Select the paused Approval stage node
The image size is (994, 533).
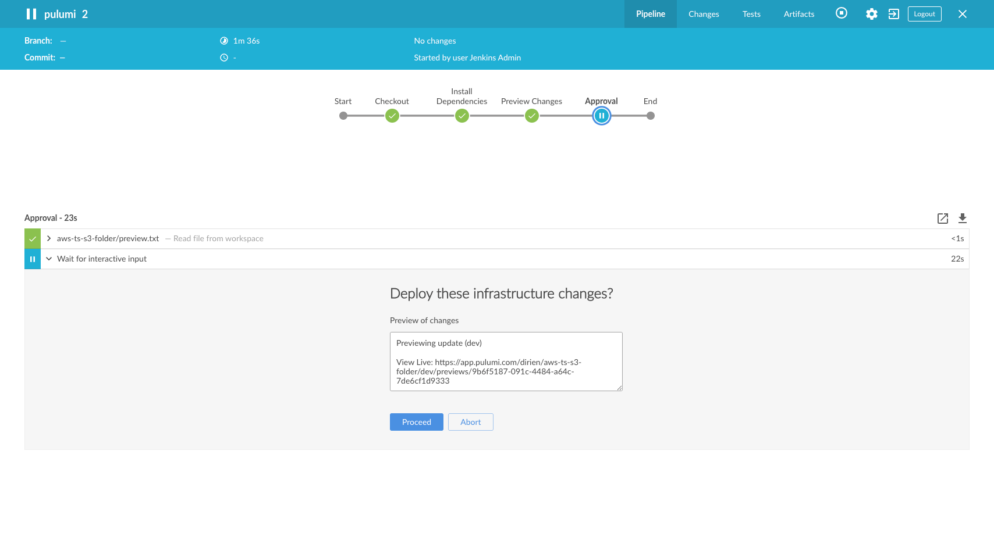pyautogui.click(x=602, y=116)
